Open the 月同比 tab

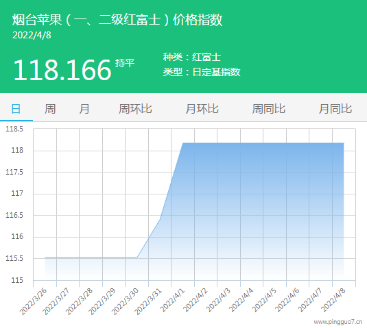335,109
